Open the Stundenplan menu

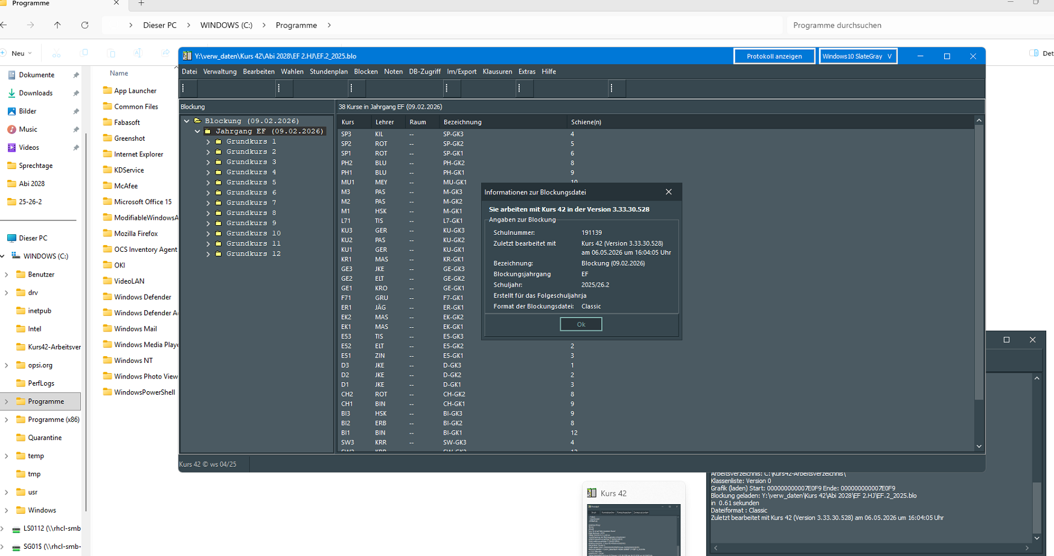328,71
